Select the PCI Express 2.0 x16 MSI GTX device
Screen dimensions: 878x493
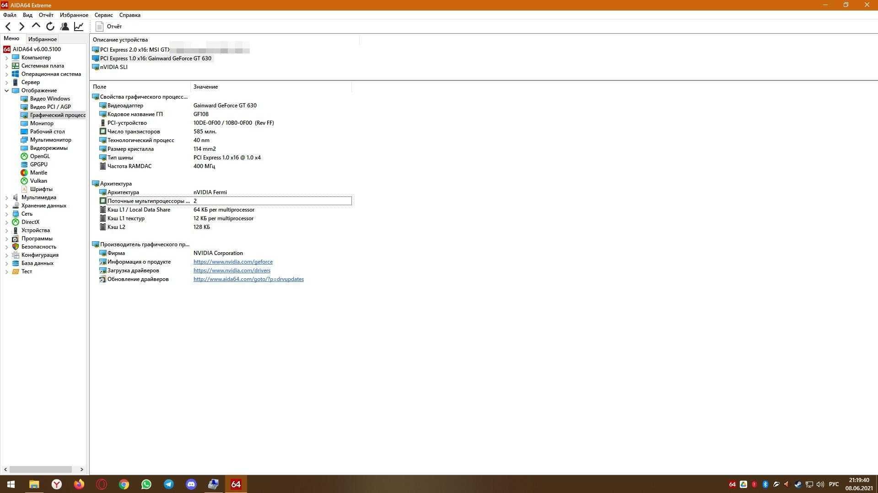click(x=171, y=50)
